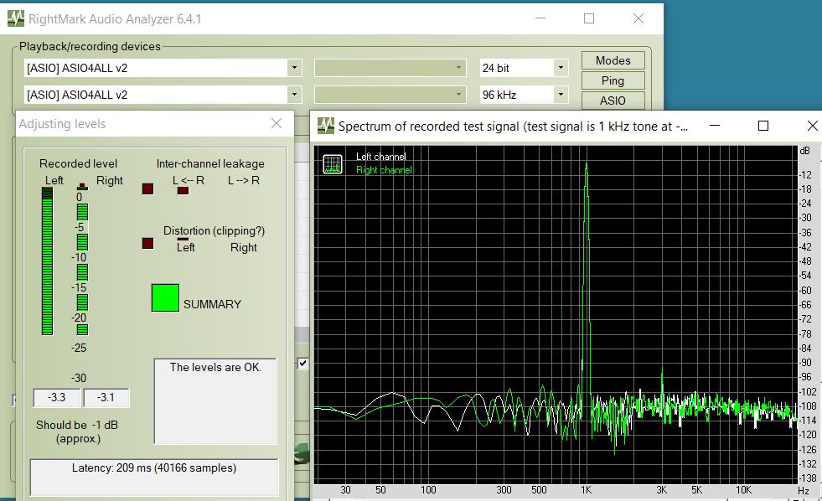Open the recording device ASIO4ALL v2 dropdown
Viewport: 822px width, 501px height.
pyautogui.click(x=294, y=95)
